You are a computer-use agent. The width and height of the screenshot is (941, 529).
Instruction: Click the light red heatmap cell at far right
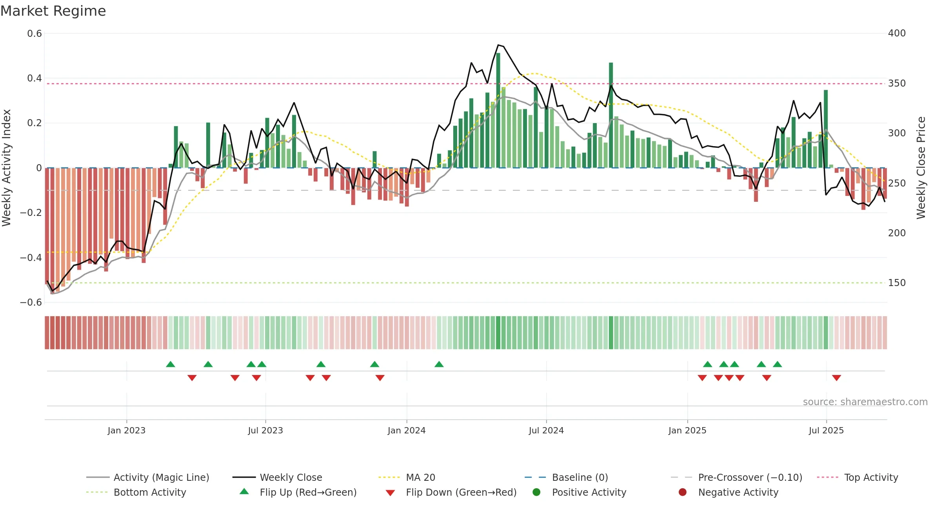(x=885, y=333)
